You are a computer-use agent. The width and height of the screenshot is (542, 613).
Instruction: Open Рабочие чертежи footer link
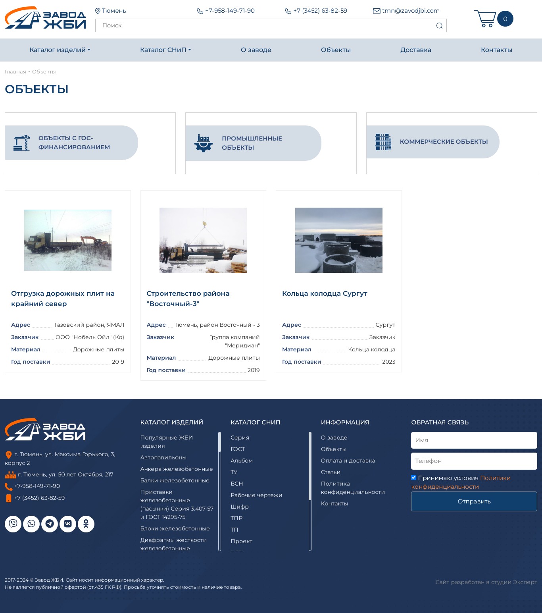(x=256, y=495)
